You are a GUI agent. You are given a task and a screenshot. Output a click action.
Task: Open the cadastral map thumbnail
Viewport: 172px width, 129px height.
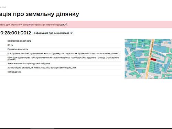[x=148, y=59]
